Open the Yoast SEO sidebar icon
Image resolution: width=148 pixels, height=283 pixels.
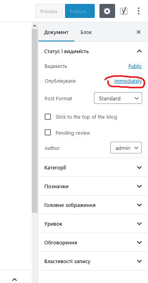point(124,11)
